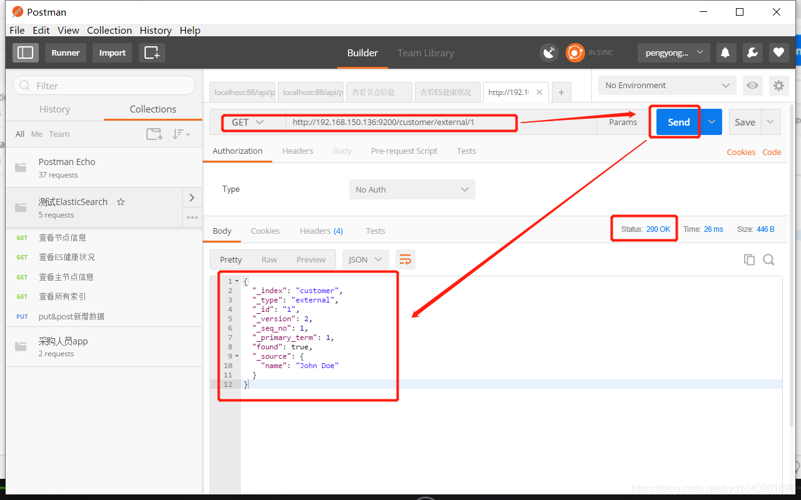Image resolution: width=801 pixels, height=500 pixels.
Task: Open the request Tests tab
Action: [466, 151]
